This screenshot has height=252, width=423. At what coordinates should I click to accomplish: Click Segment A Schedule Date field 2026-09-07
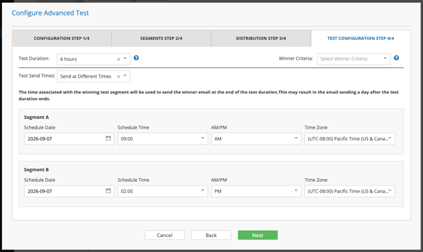pos(69,139)
